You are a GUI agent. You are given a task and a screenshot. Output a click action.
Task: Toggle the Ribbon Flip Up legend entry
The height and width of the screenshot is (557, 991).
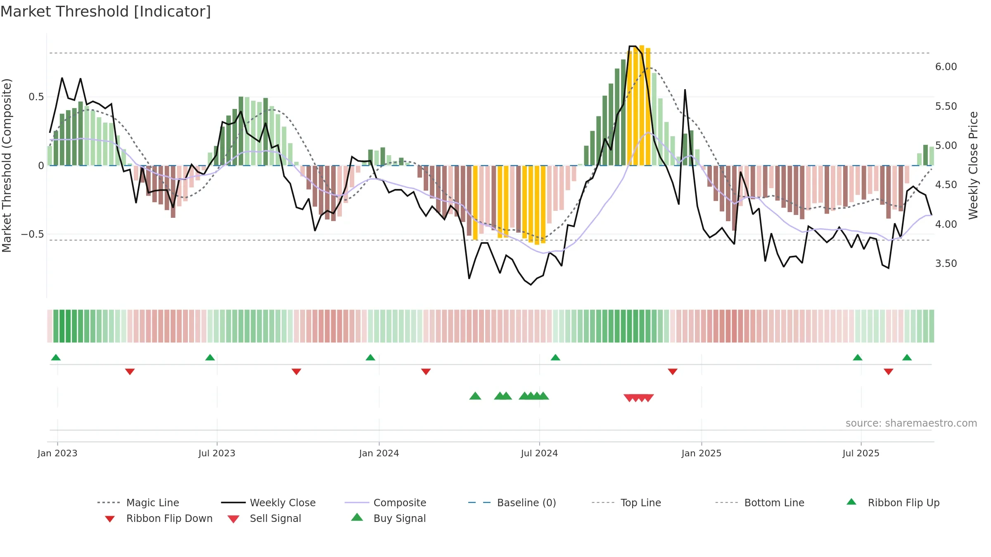click(893, 503)
